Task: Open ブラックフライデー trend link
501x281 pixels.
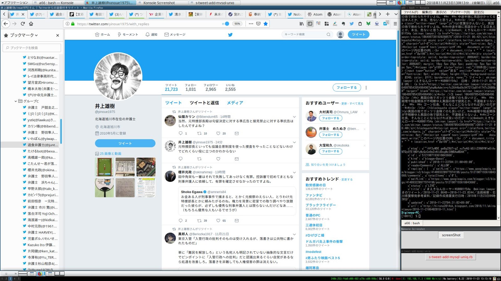Action: 321,205
